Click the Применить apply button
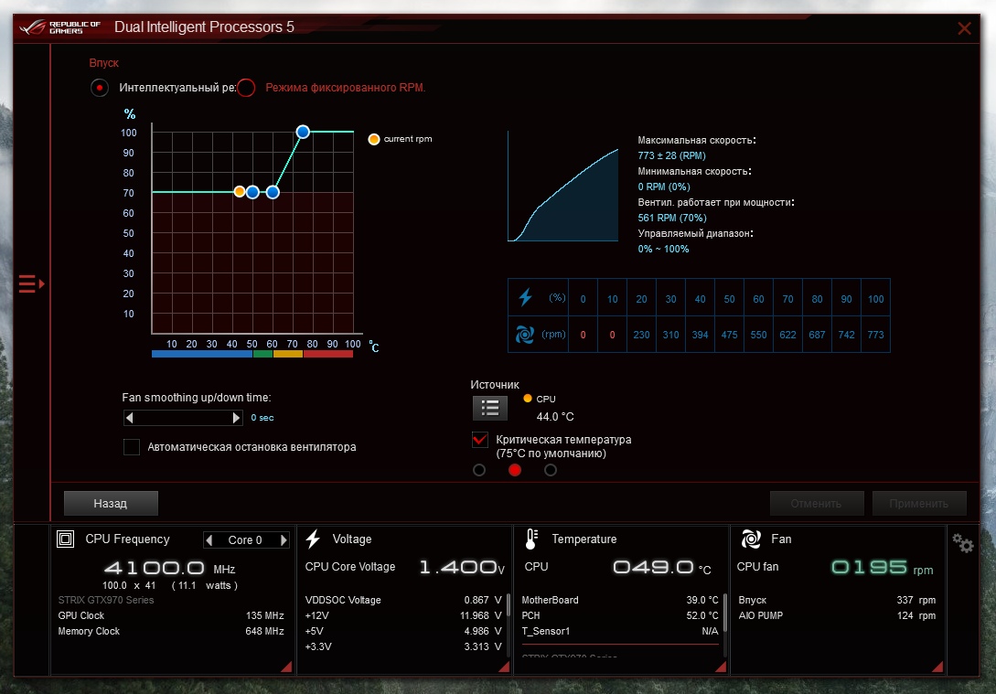This screenshot has width=996, height=694. 918,504
